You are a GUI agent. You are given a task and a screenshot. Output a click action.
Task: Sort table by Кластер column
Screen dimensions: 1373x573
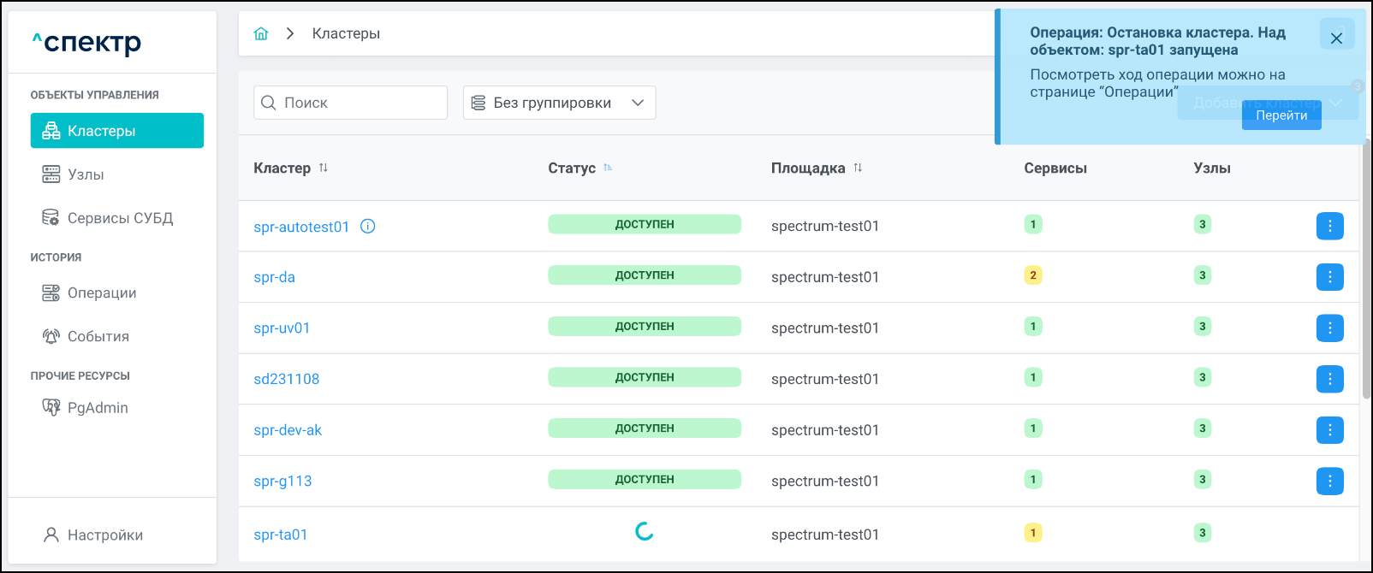[324, 168]
